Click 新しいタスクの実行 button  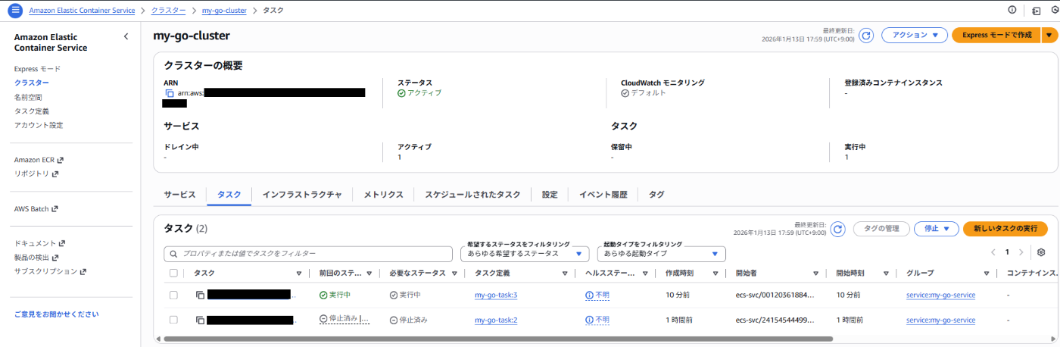click(x=1005, y=229)
